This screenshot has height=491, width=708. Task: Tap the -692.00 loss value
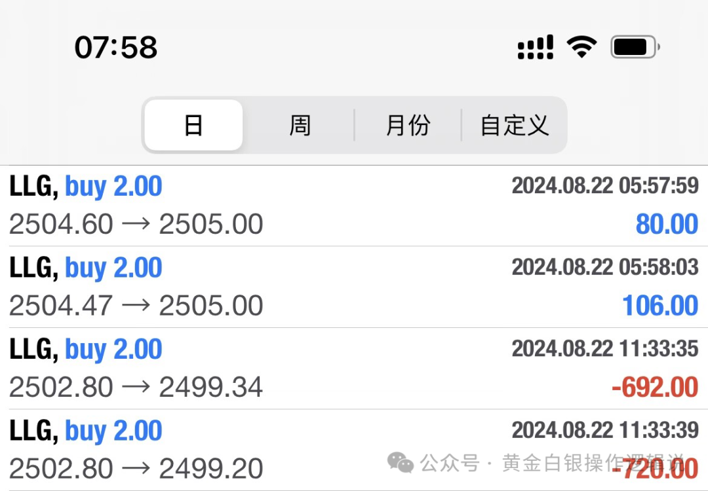[x=654, y=388]
